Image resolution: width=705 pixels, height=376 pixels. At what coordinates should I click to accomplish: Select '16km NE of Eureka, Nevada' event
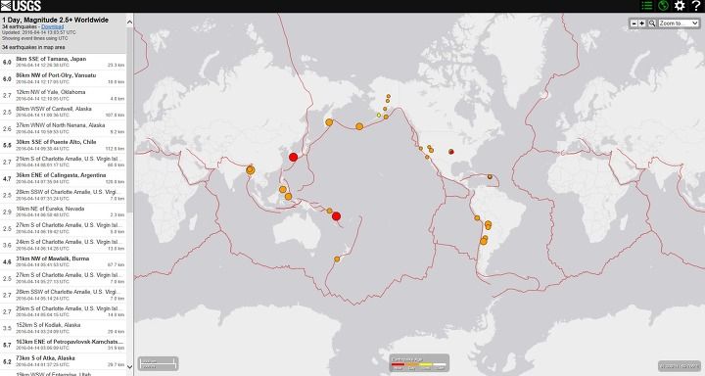coord(64,211)
